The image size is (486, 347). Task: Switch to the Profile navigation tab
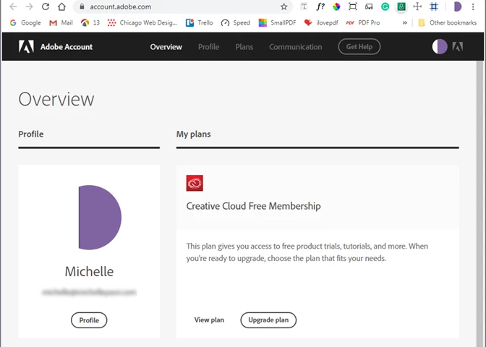pyautogui.click(x=208, y=47)
